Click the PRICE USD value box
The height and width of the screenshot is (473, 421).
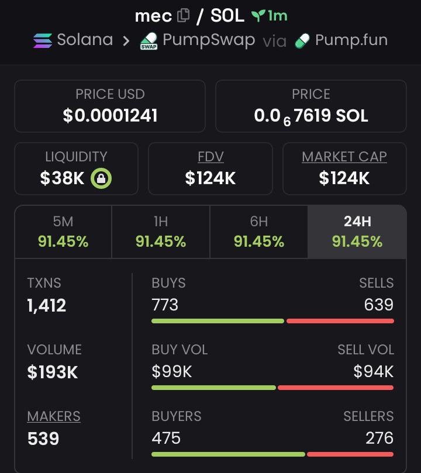[110, 106]
